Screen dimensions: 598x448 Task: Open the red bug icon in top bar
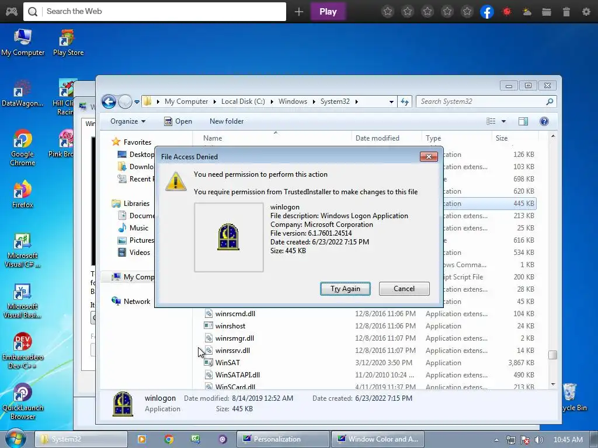pos(507,12)
